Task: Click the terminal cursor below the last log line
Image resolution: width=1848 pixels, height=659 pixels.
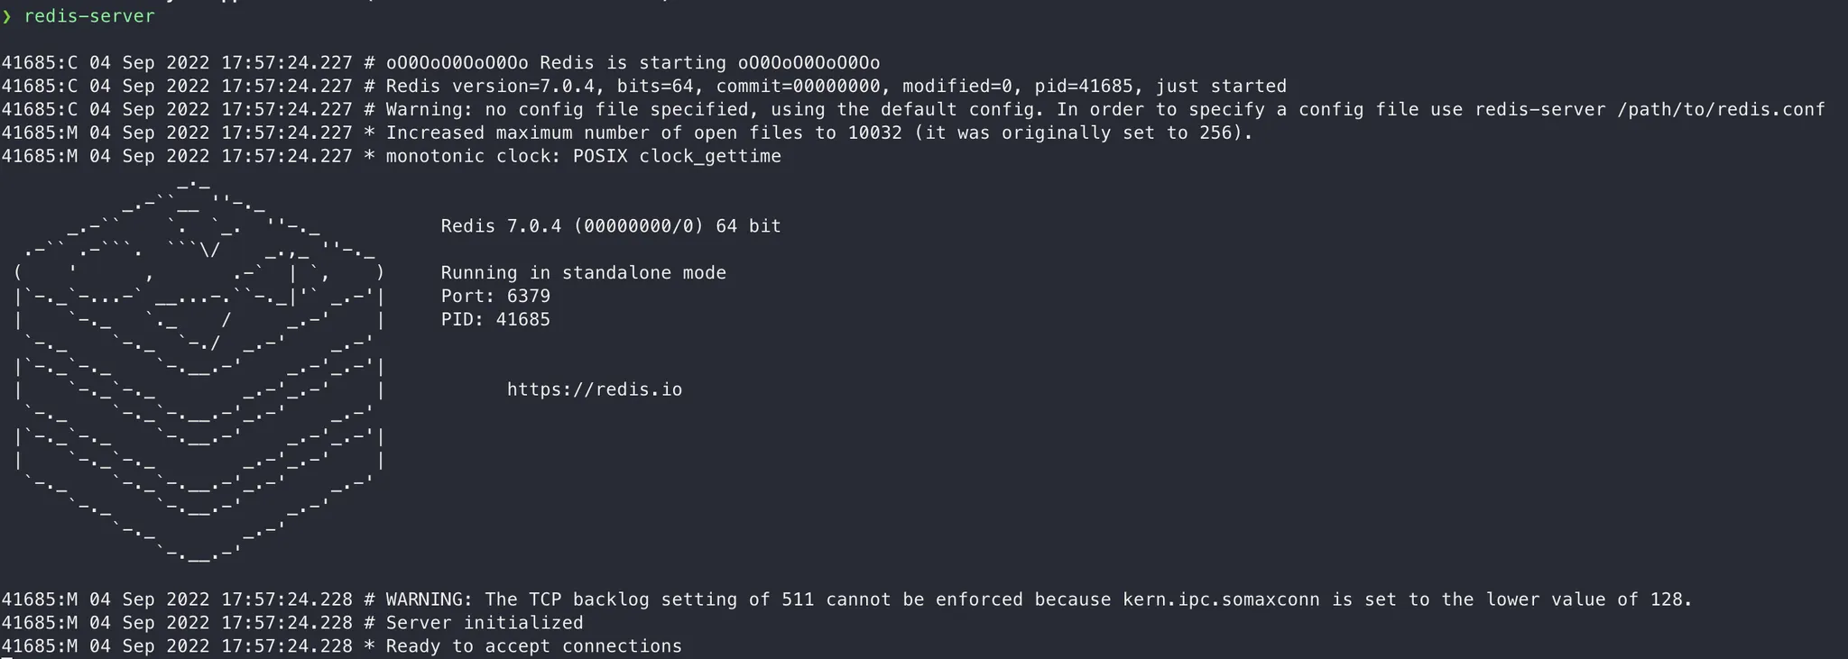Action: [6, 657]
